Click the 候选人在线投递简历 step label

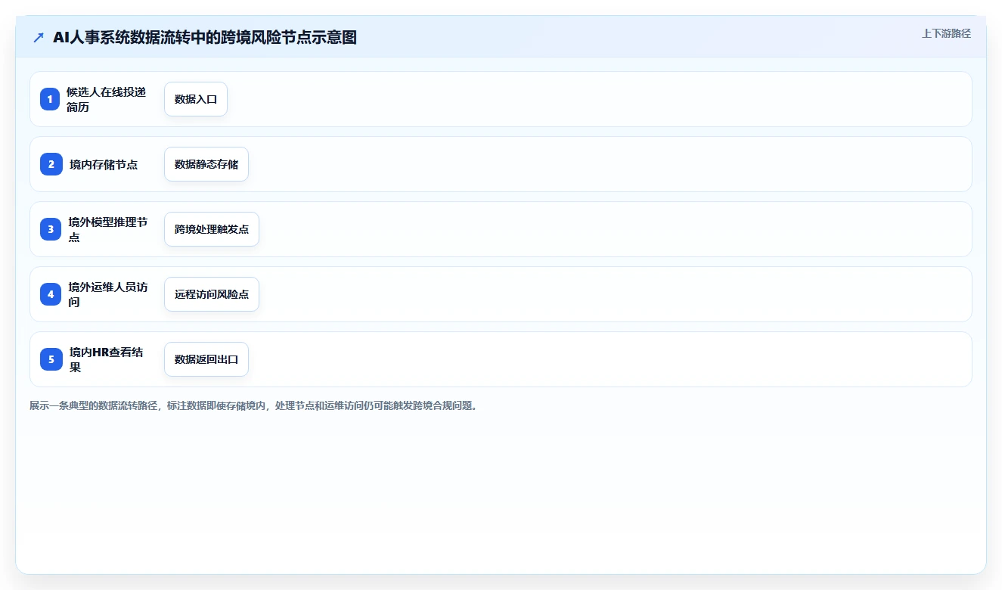point(106,99)
